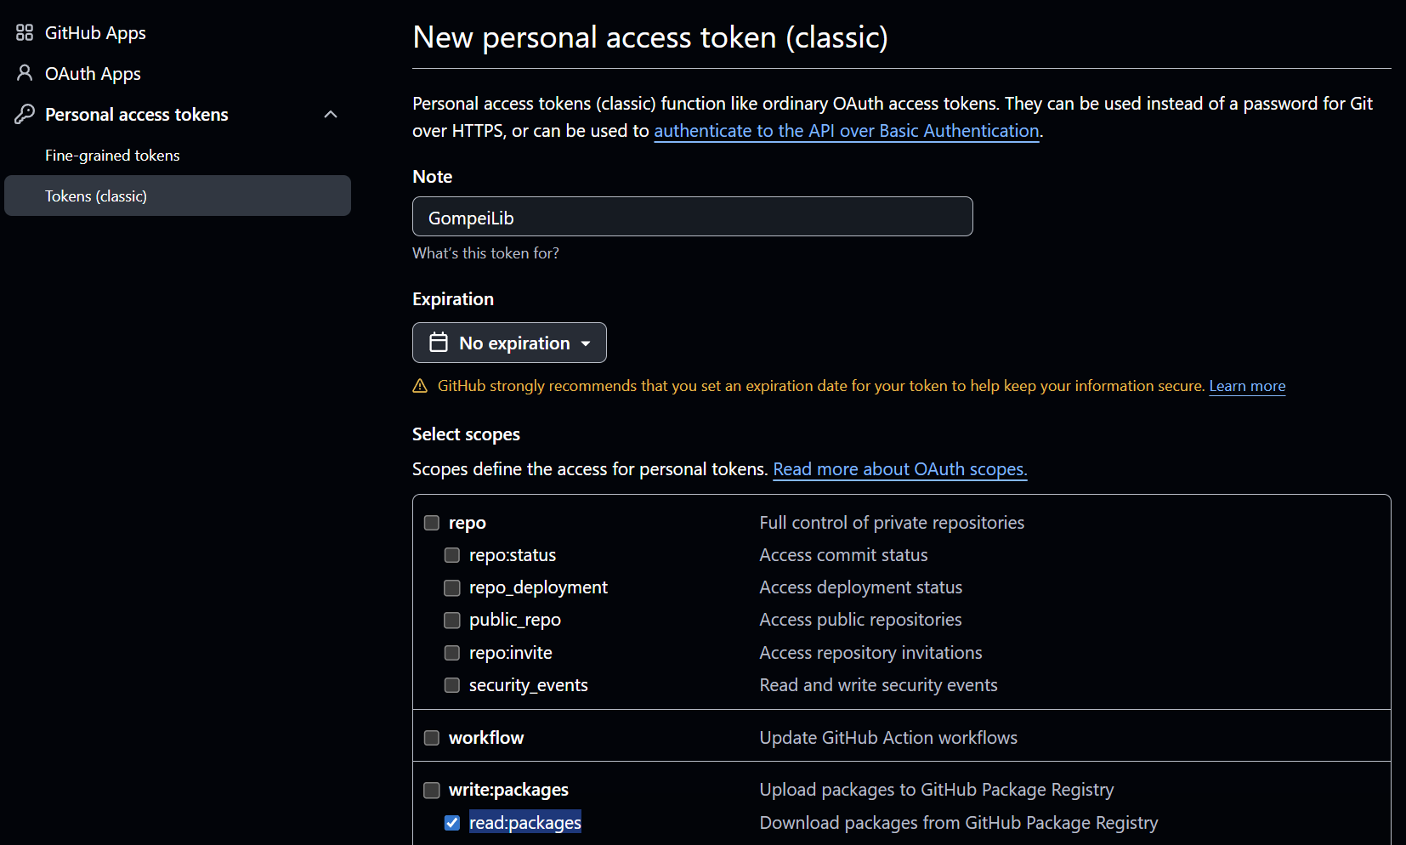Click the What's this token for link

coord(485,252)
